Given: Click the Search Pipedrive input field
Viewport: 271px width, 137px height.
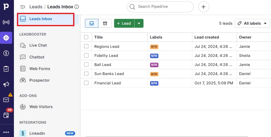Looking at the screenshot, I should point(160,7).
